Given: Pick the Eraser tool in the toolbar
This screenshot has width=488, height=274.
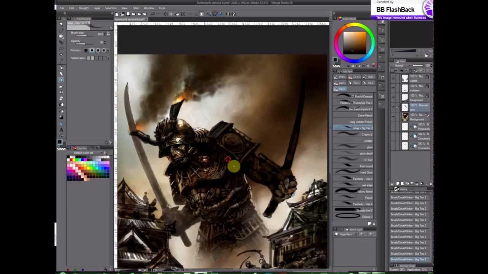Looking at the screenshot, I should 61,98.
